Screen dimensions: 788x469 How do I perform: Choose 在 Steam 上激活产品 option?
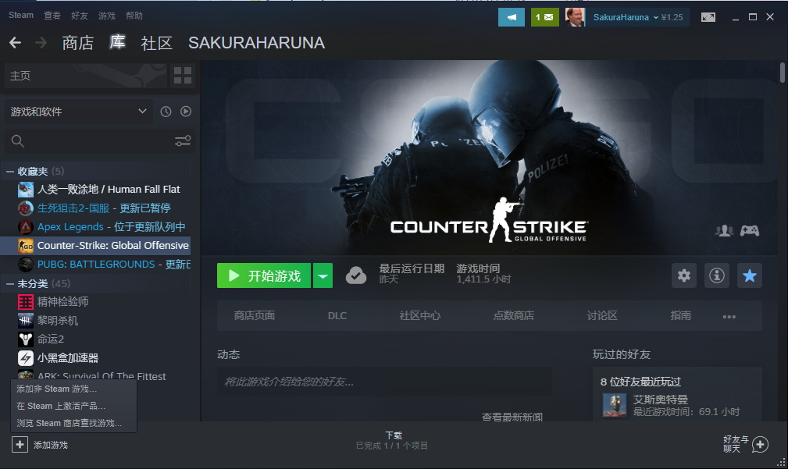73,406
